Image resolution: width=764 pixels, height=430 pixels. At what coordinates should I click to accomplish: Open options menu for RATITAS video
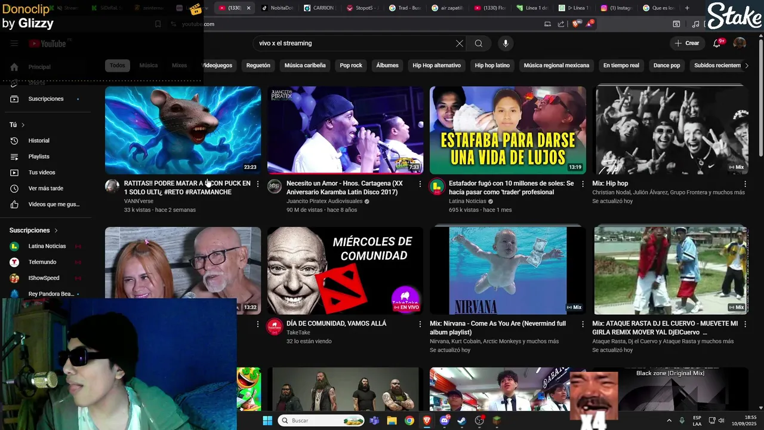[258, 184]
